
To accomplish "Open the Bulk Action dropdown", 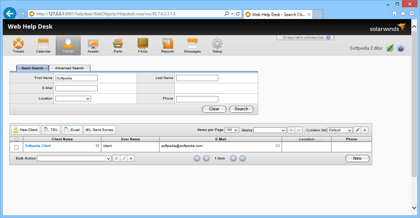I will tap(74, 158).
